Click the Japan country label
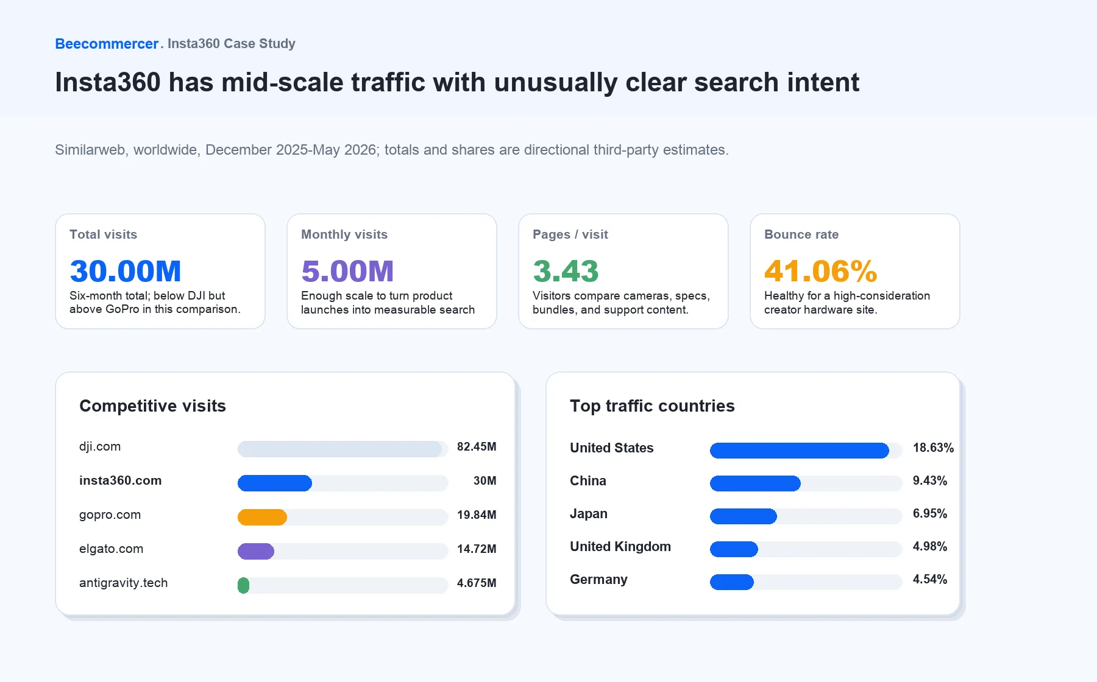Image resolution: width=1097 pixels, height=682 pixels. point(589,513)
